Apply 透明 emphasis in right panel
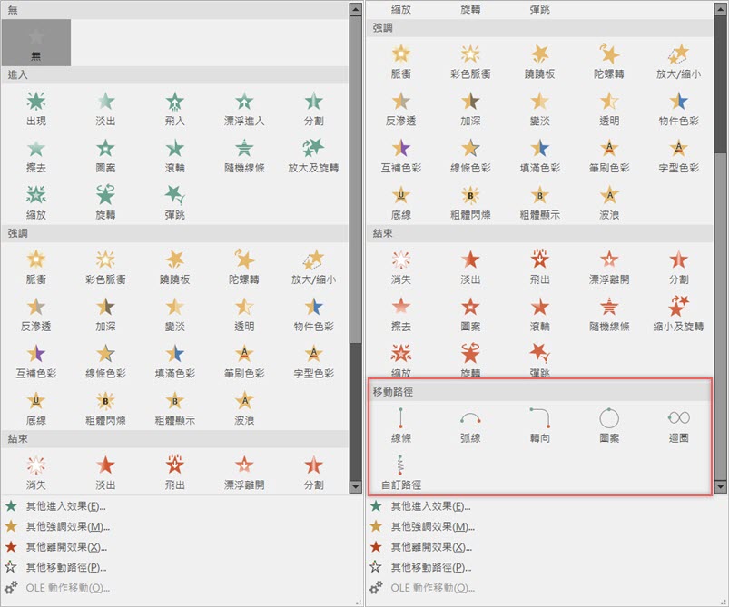 pyautogui.click(x=609, y=109)
